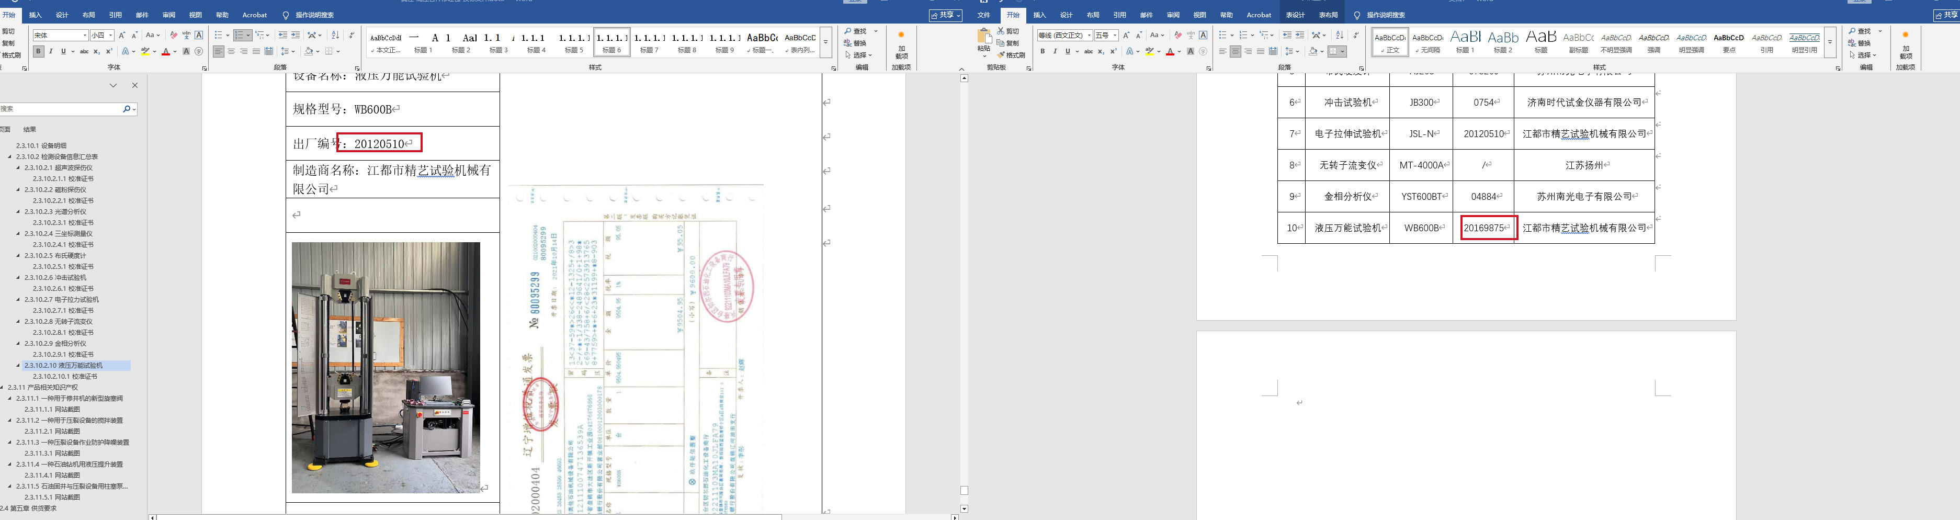Screen dimensions: 1960x520
Task: Click 共享 share button in left window
Action: click(946, 15)
